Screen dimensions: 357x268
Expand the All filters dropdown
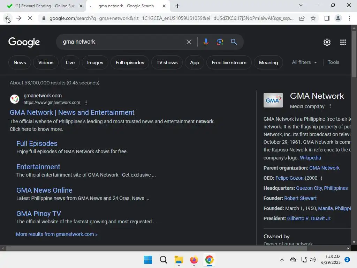coord(304,62)
